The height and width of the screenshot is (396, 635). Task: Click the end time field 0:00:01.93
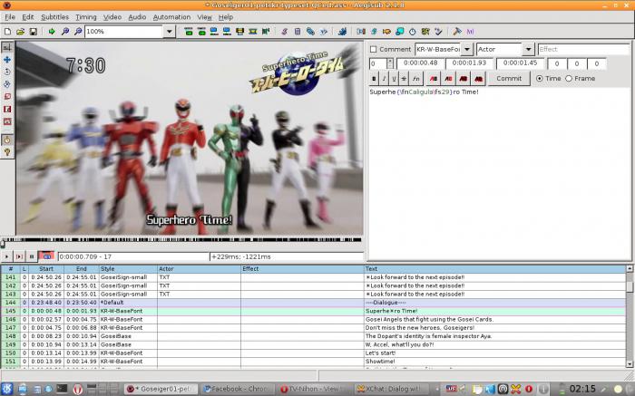[469, 63]
